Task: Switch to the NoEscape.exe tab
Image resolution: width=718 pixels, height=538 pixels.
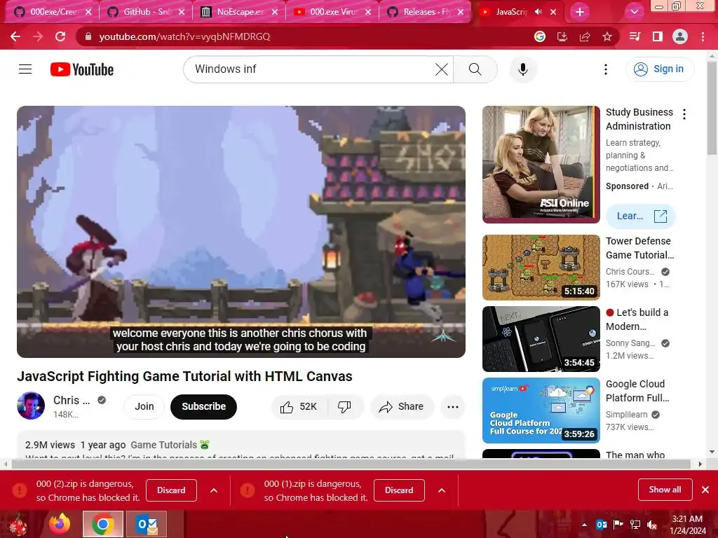Action: click(238, 12)
